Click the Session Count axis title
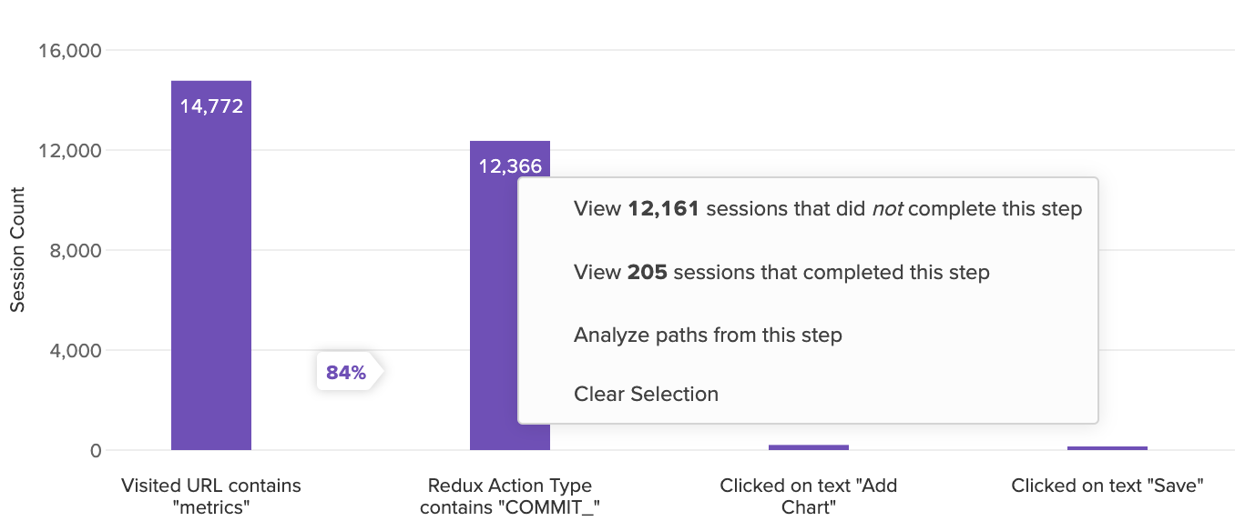Viewport: 1235px width, 531px height. click(x=17, y=249)
